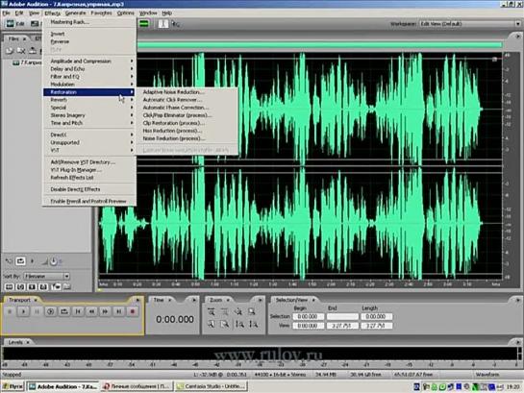Open the Options menu
The image size is (524, 393).
point(126,13)
